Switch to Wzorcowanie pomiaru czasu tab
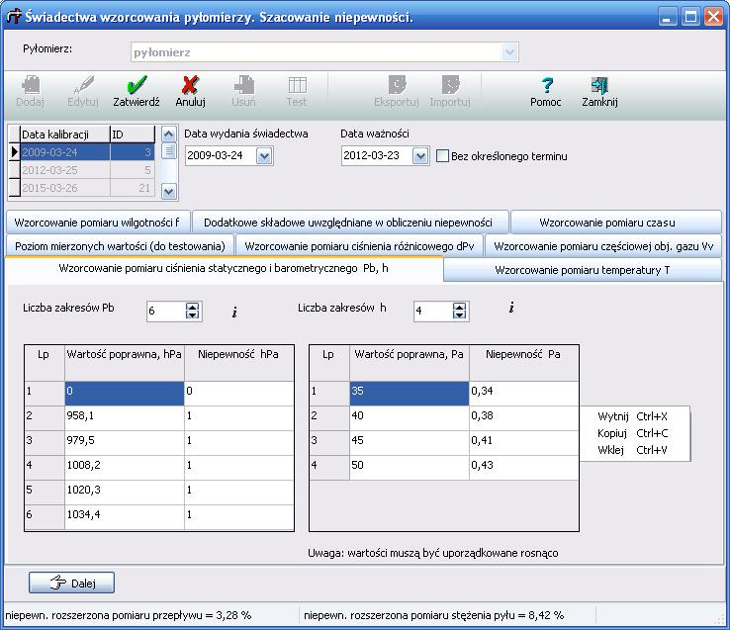730x630 pixels. [x=616, y=223]
